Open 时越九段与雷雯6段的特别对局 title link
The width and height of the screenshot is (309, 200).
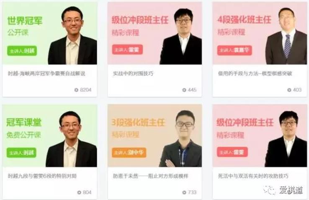(42, 176)
